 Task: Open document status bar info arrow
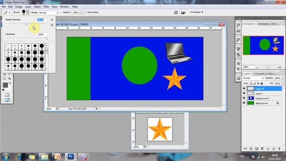pyautogui.click(x=97, y=109)
